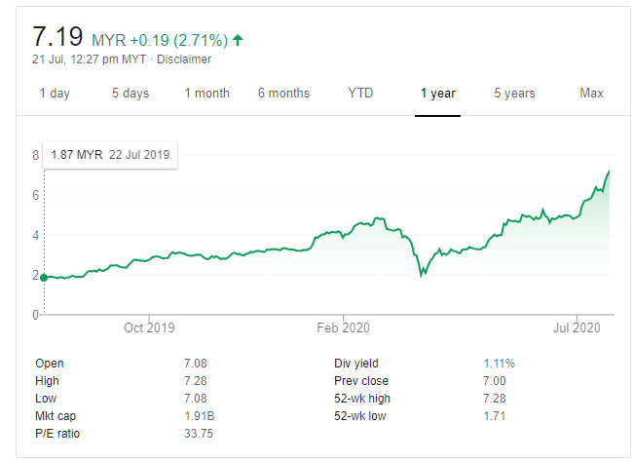Image resolution: width=634 pixels, height=461 pixels.
Task: Open the 1 month chart tab
Action: point(206,94)
